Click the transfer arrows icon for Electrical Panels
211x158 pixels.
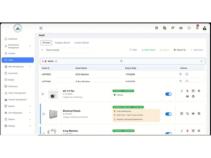[x=187, y=113]
